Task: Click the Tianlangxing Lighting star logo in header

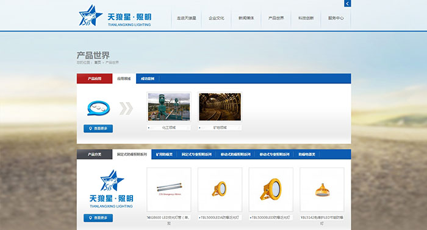Action: 115,16
